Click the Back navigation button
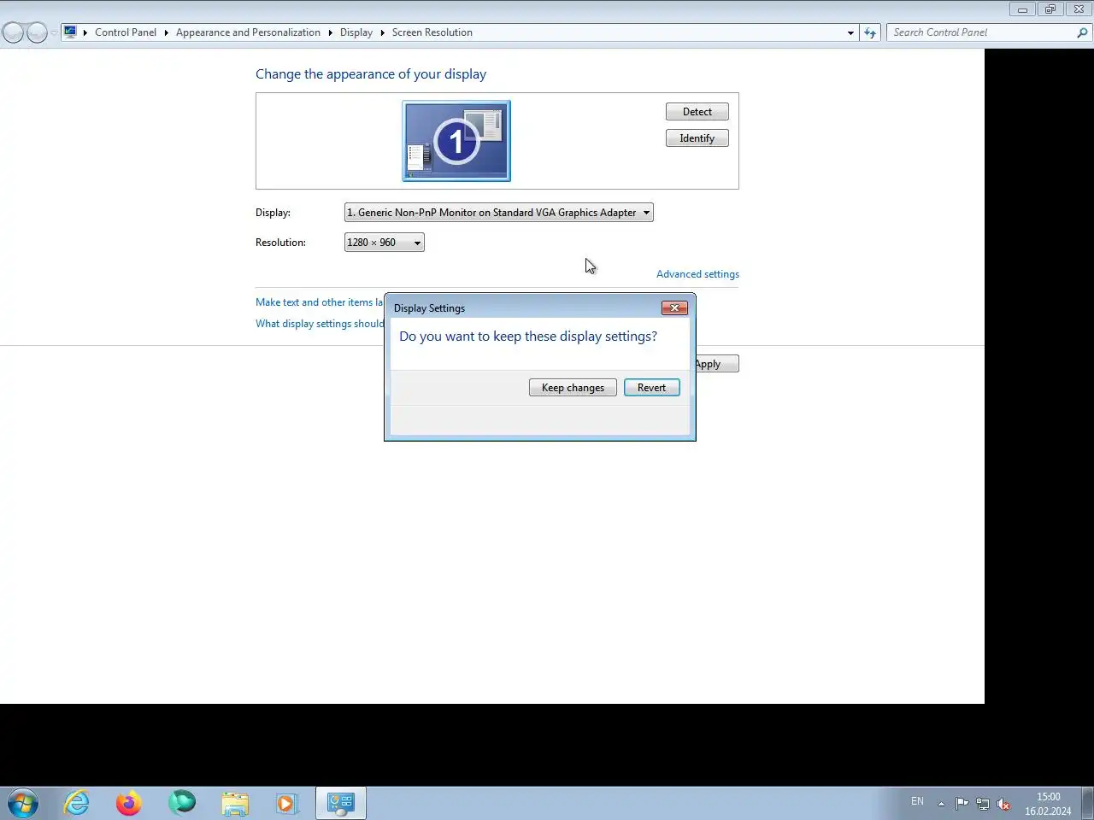 13,32
